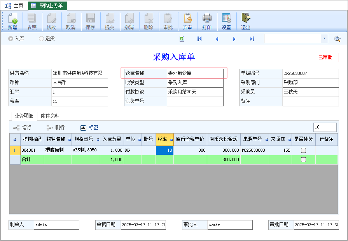The image size is (348, 241).
Task: Click the 仓库名称 field 委外商仓库
Action: pyautogui.click(x=195, y=73)
